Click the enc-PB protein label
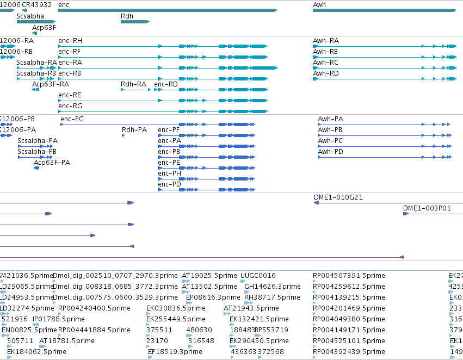Image resolution: width=463 pixels, height=360 pixels. 169,152
